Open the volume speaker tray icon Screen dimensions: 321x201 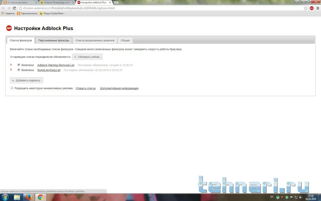(x=301, y=197)
